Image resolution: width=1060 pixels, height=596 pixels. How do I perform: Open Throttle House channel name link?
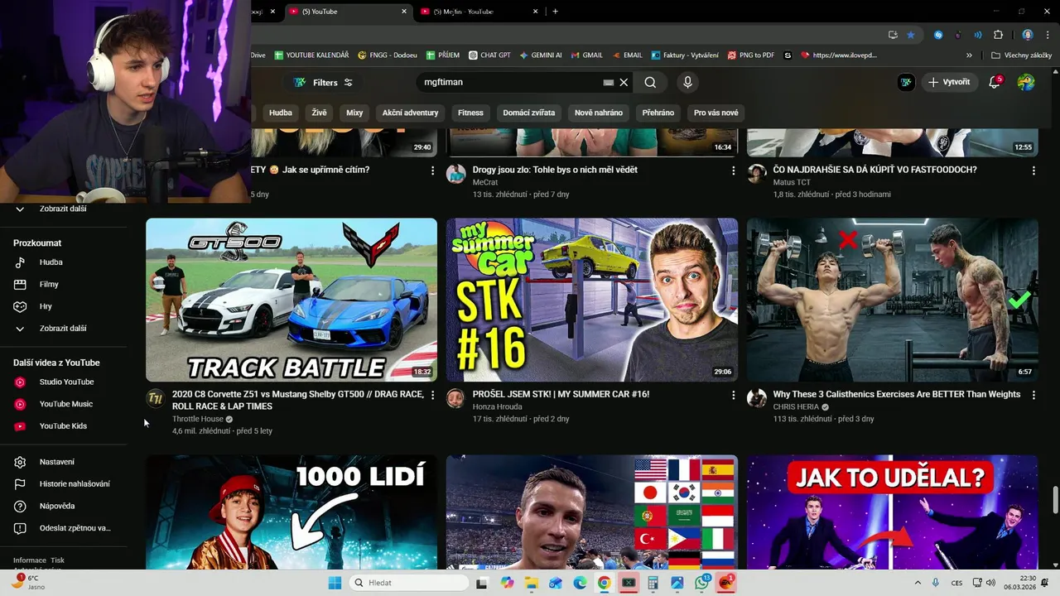pyautogui.click(x=198, y=419)
